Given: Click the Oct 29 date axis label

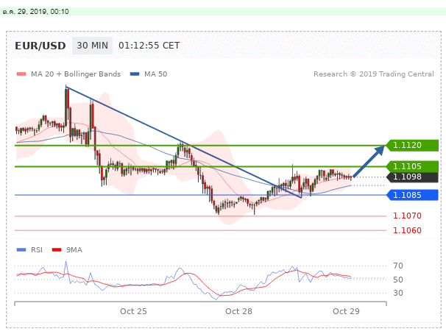Looking at the screenshot, I should 346,311.
